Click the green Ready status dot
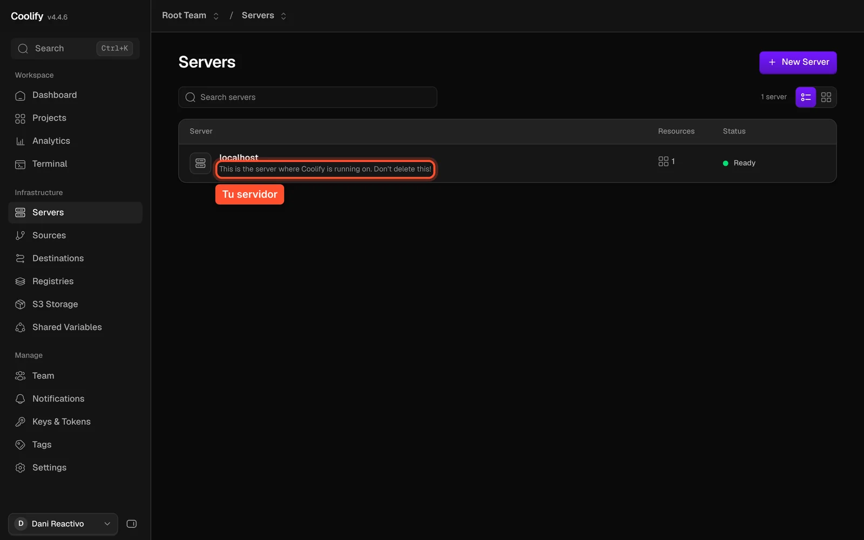 [x=725, y=163]
